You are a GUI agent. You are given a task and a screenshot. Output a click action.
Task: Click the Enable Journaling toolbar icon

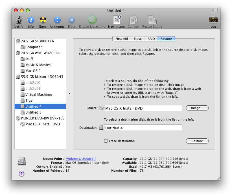coord(92,20)
